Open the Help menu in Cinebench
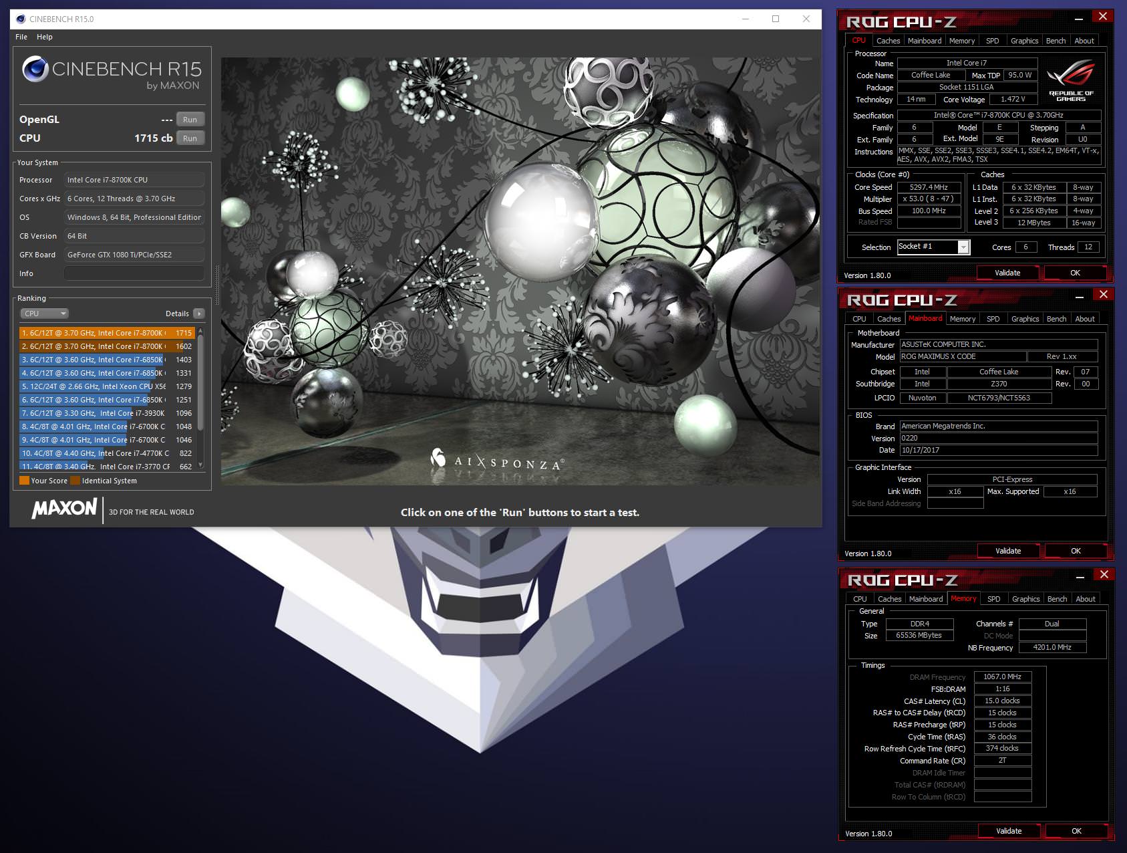 [45, 37]
